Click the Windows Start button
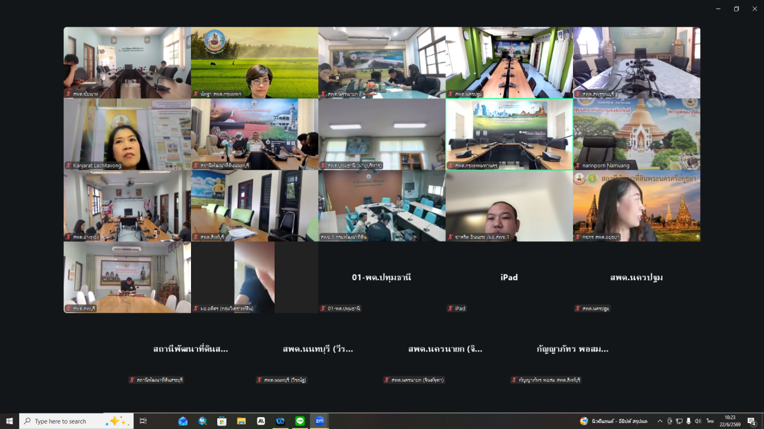764x429 pixels. point(10,421)
